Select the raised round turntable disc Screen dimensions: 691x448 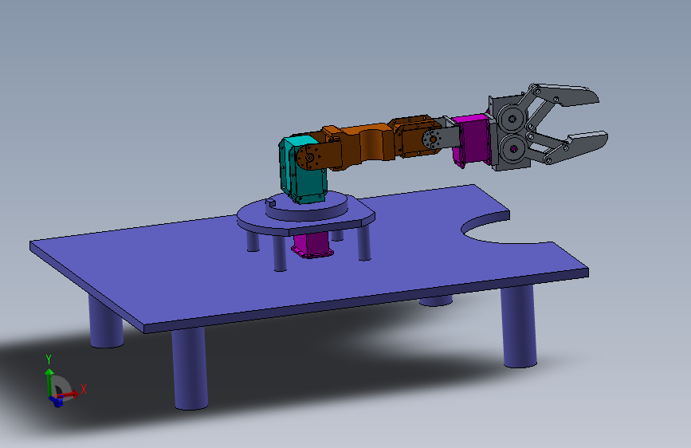(x=307, y=206)
